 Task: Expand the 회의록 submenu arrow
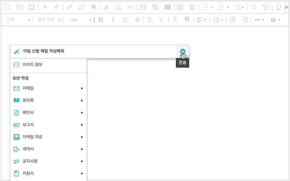tap(82, 101)
